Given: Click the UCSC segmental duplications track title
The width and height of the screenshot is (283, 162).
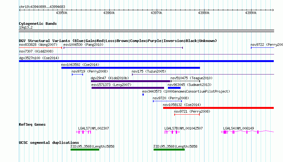Looking at the screenshot, I should tap(49, 143).
